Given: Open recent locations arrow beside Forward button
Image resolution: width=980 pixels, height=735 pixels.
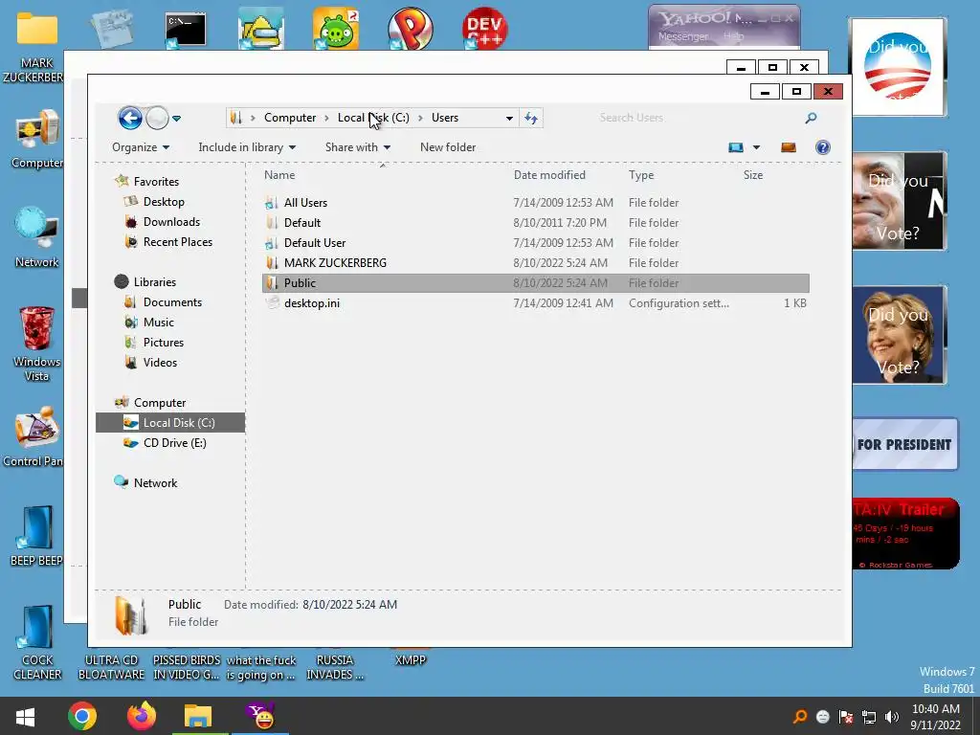Looking at the screenshot, I should click(177, 118).
